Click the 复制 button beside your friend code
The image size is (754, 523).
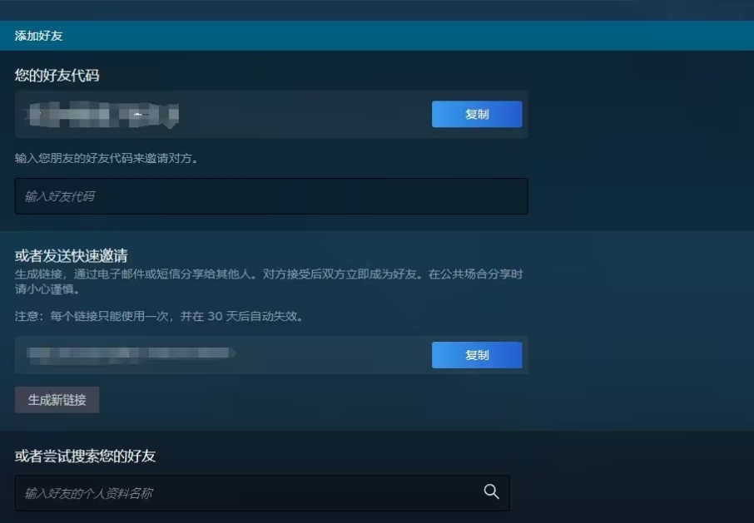(x=477, y=114)
